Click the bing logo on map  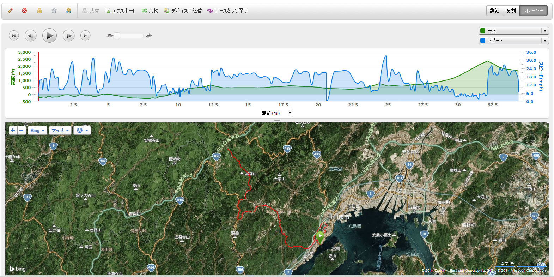pos(18,269)
